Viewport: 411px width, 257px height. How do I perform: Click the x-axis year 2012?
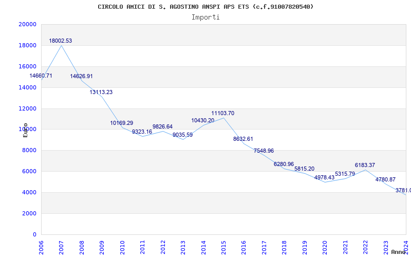tap(163, 247)
